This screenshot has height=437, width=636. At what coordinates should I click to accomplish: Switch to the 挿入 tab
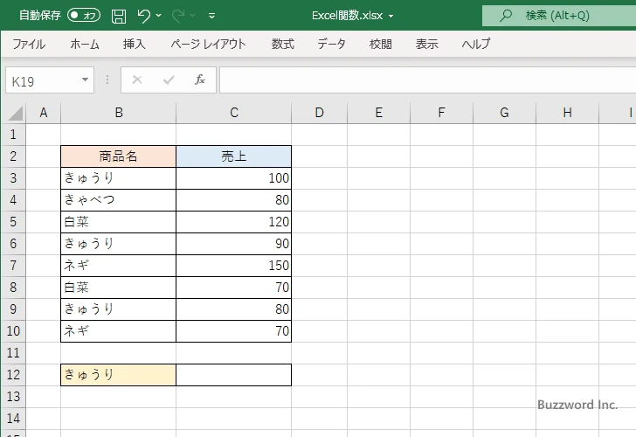(135, 44)
